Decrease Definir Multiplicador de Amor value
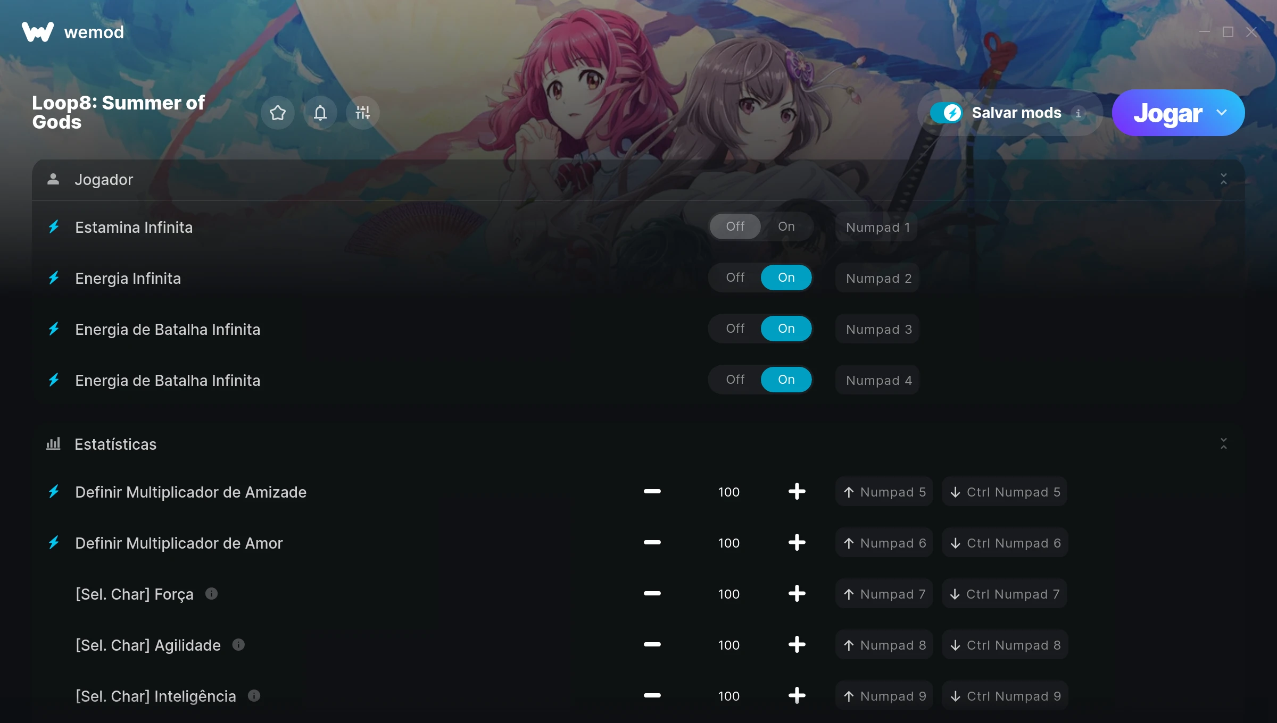 pyautogui.click(x=652, y=543)
